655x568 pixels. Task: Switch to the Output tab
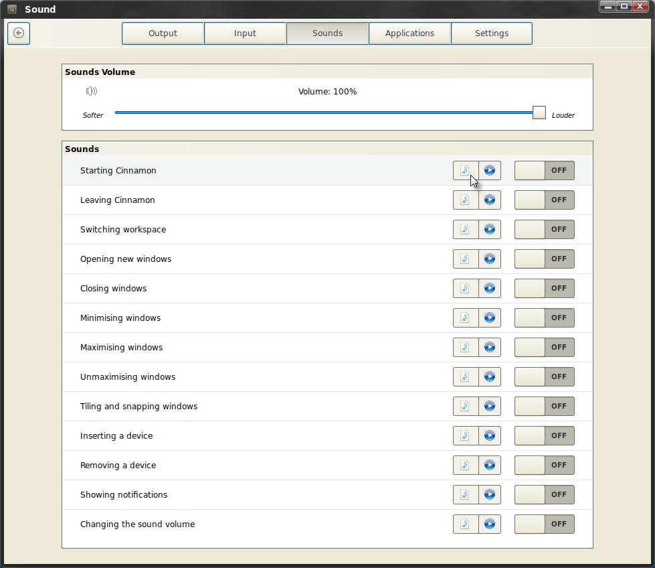(x=163, y=33)
